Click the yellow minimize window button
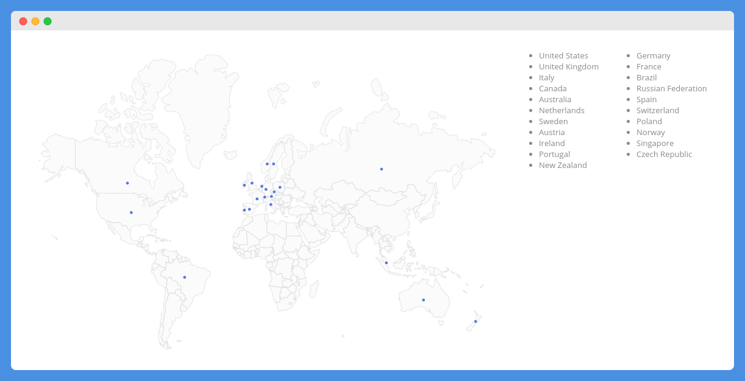The height and width of the screenshot is (381, 745). tap(35, 21)
